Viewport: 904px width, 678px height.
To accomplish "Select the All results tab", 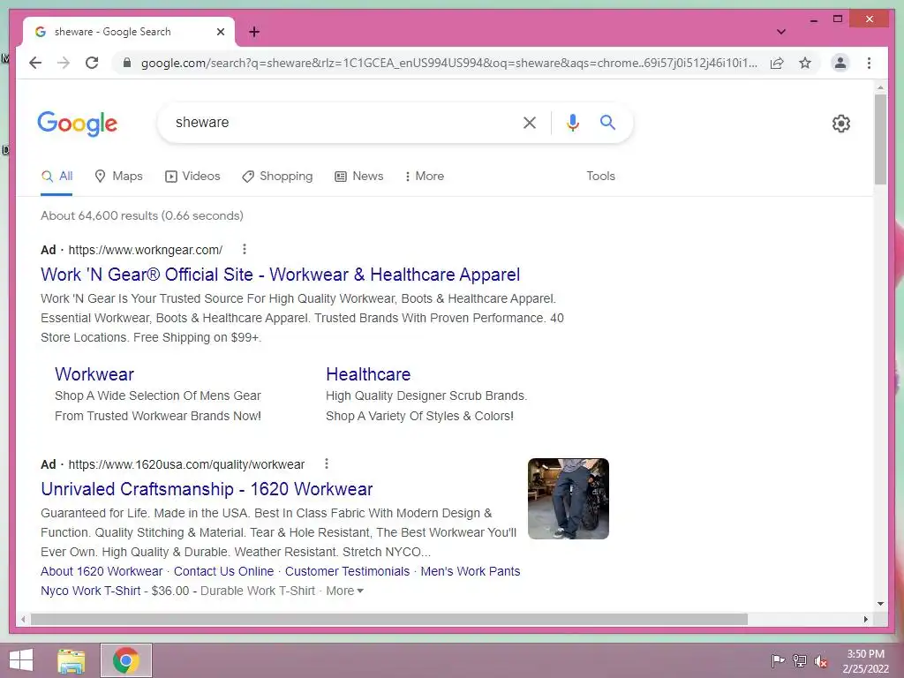I will pyautogui.click(x=57, y=177).
